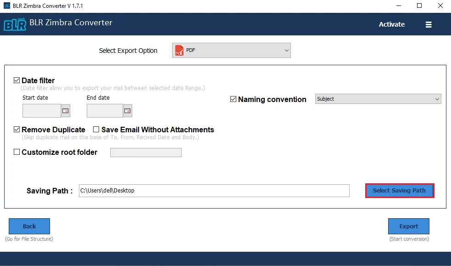This screenshot has width=451, height=266.
Task: Toggle the Naming convention checkbox
Action: pyautogui.click(x=233, y=99)
